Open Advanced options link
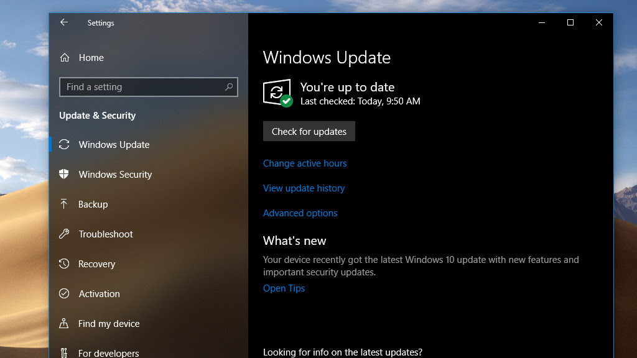Image resolution: width=637 pixels, height=358 pixels. pyautogui.click(x=300, y=213)
